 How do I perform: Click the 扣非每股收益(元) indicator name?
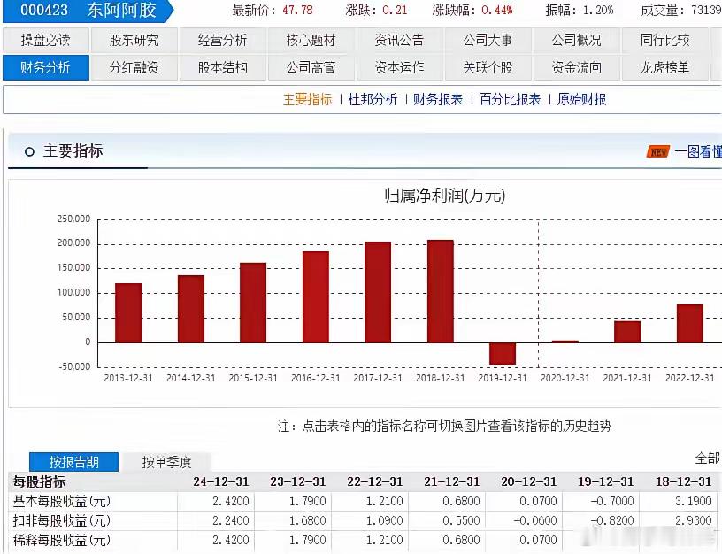[62, 520]
